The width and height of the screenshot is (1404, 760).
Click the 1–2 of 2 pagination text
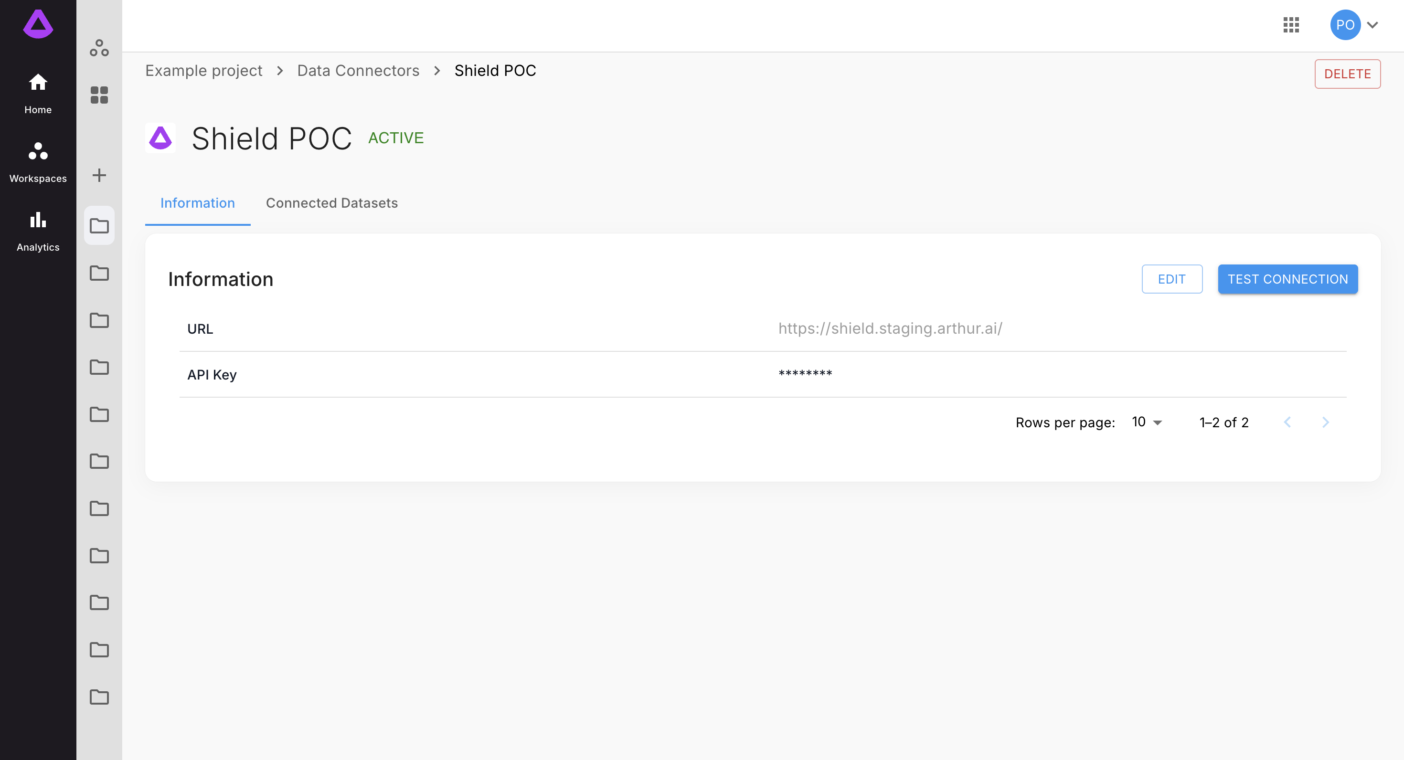click(1224, 422)
